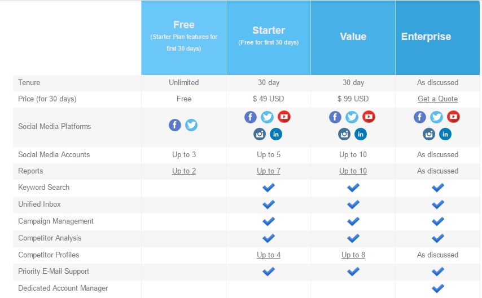The width and height of the screenshot is (482, 298).
Task: Open Starter's Up to 4 competitor profiles link
Action: tap(269, 255)
